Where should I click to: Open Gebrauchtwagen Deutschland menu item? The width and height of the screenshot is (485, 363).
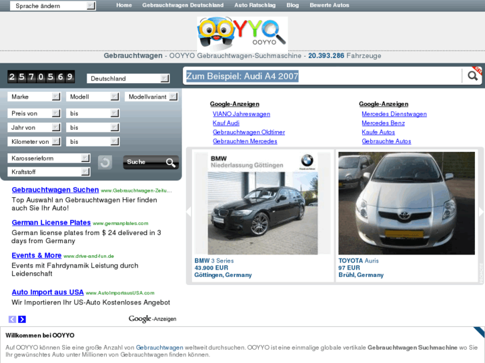click(x=183, y=5)
